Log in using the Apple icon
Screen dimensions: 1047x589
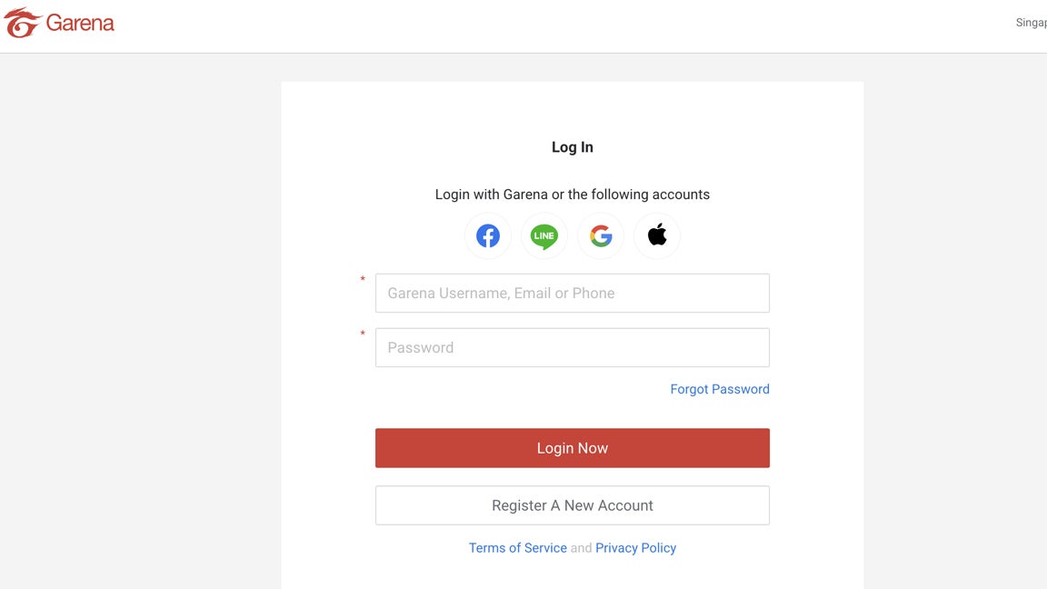tap(657, 236)
